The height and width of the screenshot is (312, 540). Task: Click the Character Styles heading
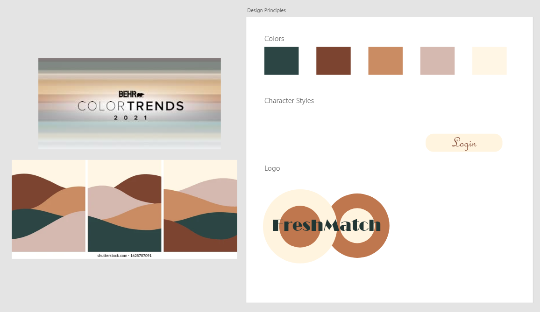coord(289,101)
